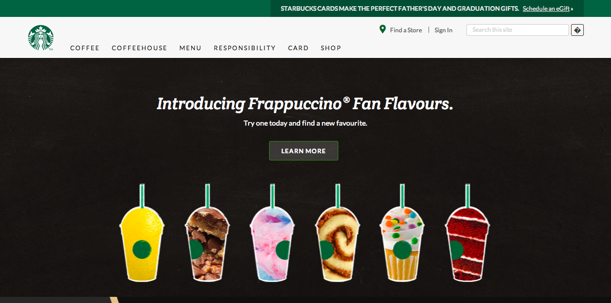Select the cupcake sprinkles Frappuccino cup
The width and height of the screenshot is (611, 303).
pyautogui.click(x=402, y=232)
